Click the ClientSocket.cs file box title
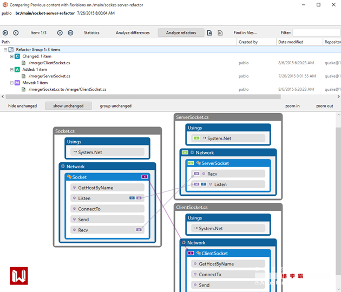The width and height of the screenshot is (341, 292). pyautogui.click(x=192, y=207)
